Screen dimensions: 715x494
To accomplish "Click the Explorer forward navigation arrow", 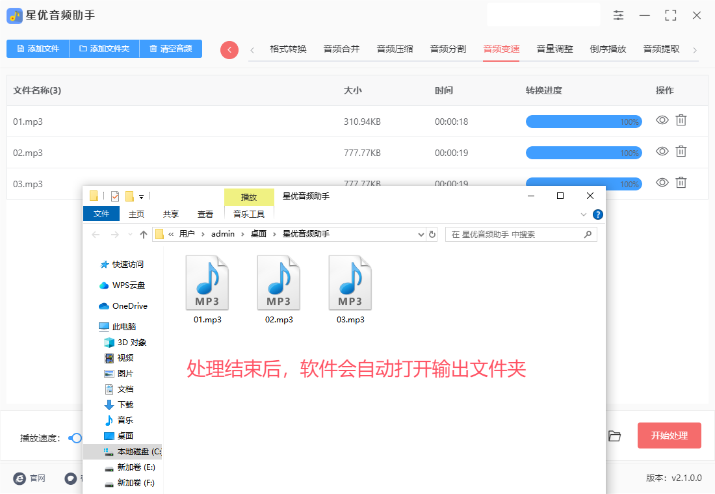I will click(115, 235).
